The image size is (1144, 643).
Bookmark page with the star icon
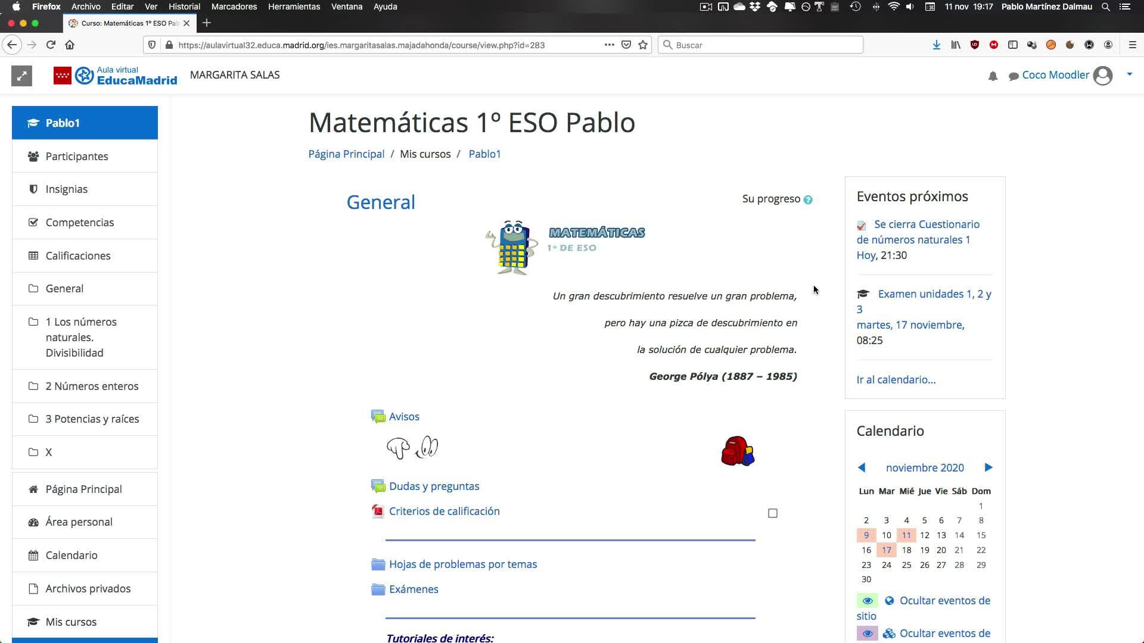click(x=643, y=45)
